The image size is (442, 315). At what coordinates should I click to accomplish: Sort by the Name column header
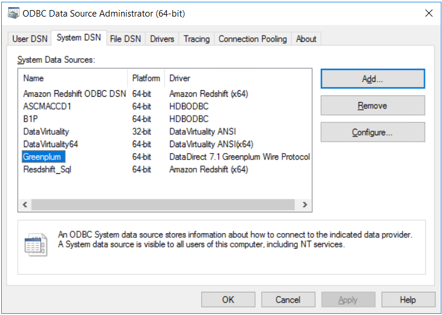pos(73,78)
